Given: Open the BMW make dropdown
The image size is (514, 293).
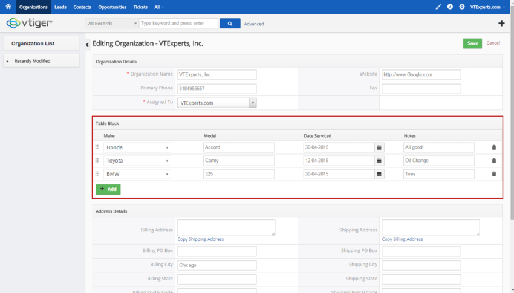Looking at the screenshot, I should coord(137,174).
